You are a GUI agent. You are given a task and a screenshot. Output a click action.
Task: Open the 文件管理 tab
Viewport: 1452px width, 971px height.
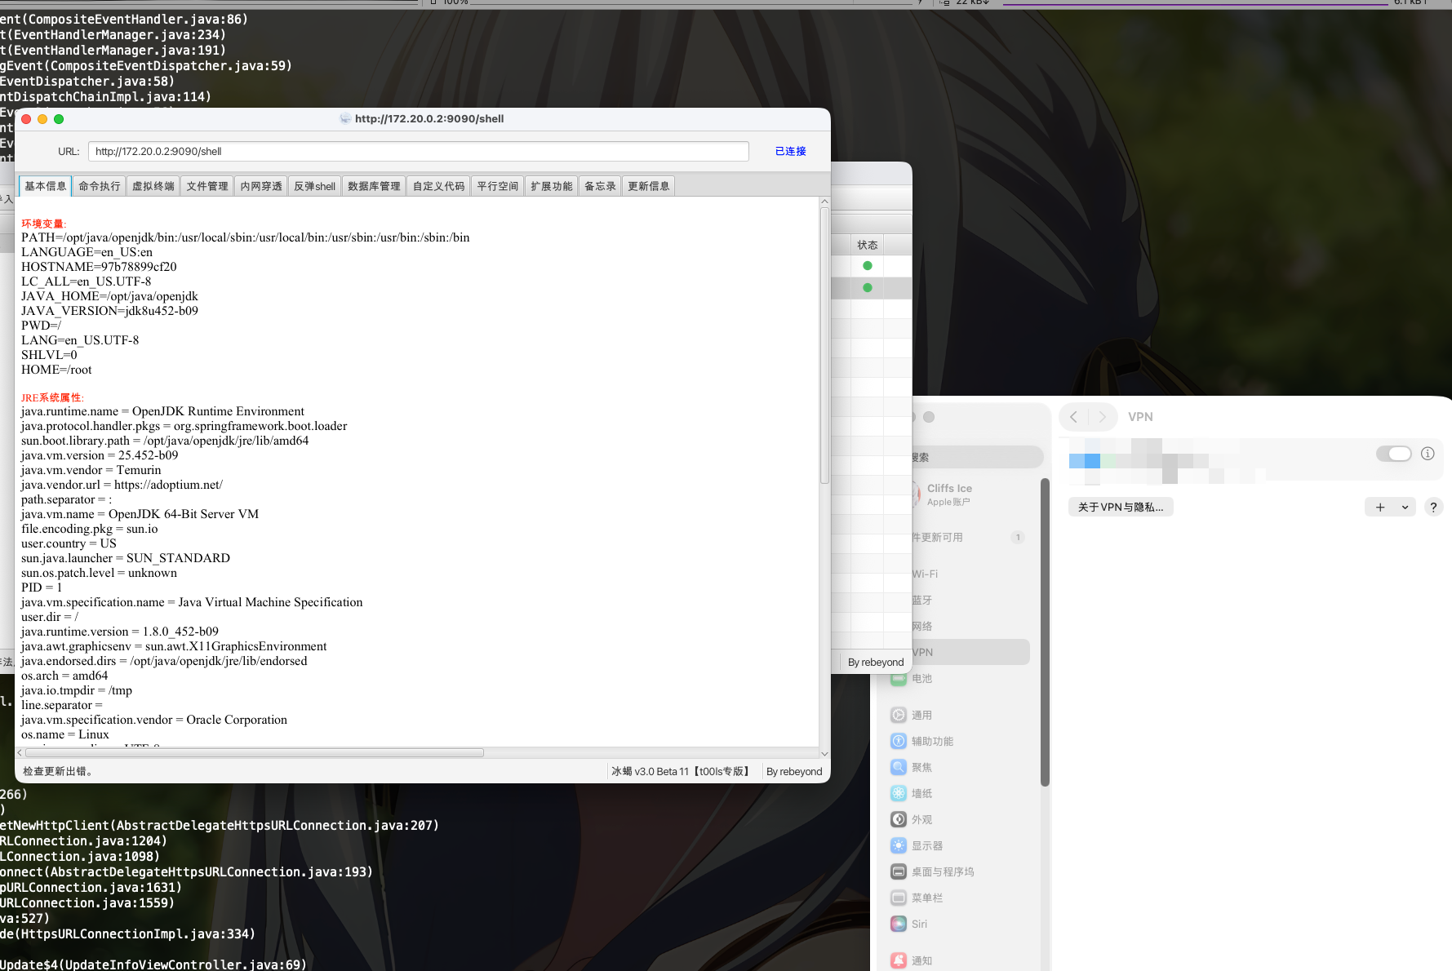click(207, 186)
